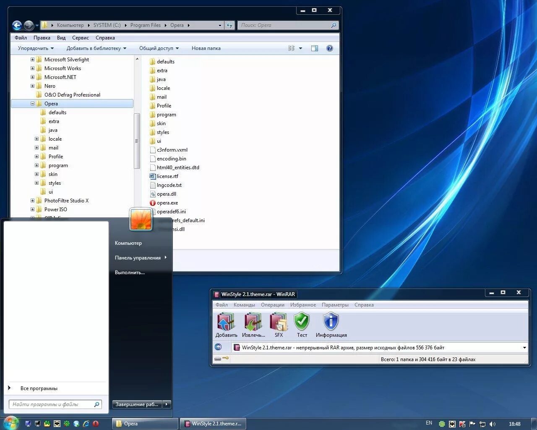Screen dimensions: 537x430
Task: Open the view options dropdown arrow
Action: pos(300,48)
